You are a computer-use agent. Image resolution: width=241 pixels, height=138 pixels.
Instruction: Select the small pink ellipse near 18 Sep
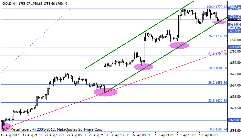(x=219, y=22)
